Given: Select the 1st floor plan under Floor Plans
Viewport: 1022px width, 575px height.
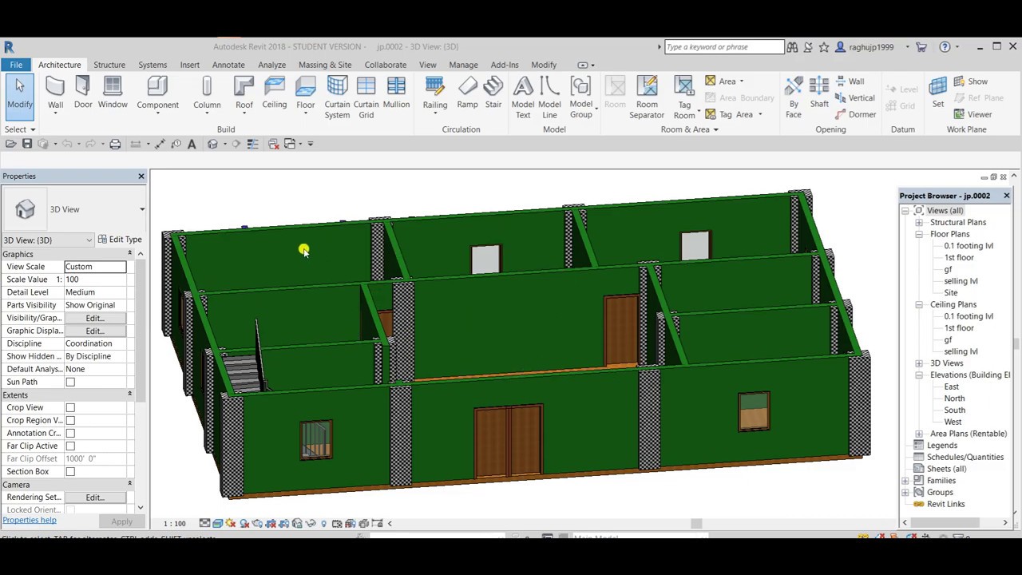Looking at the screenshot, I should [x=959, y=258].
